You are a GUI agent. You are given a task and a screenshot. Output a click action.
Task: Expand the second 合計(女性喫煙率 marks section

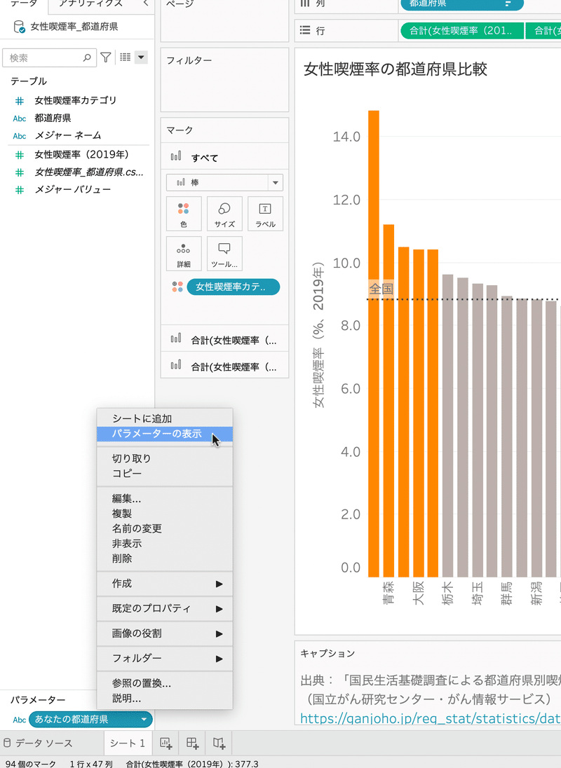click(x=224, y=366)
